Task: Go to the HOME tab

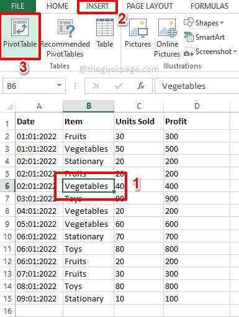Action: (x=57, y=6)
